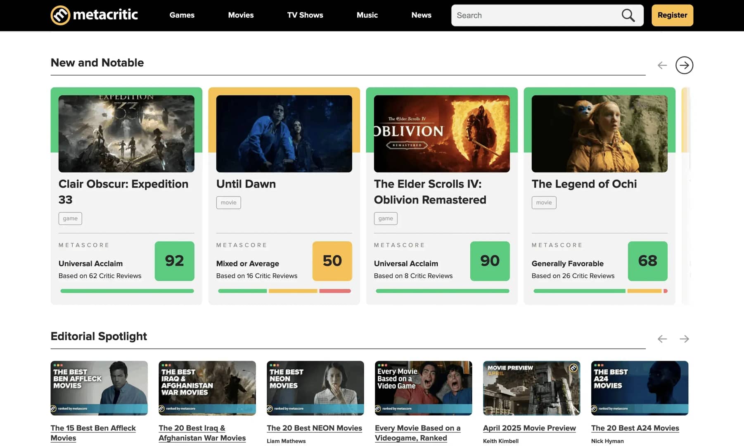Advance Editorial Spotlight with right arrow
744x446 pixels.
684,339
